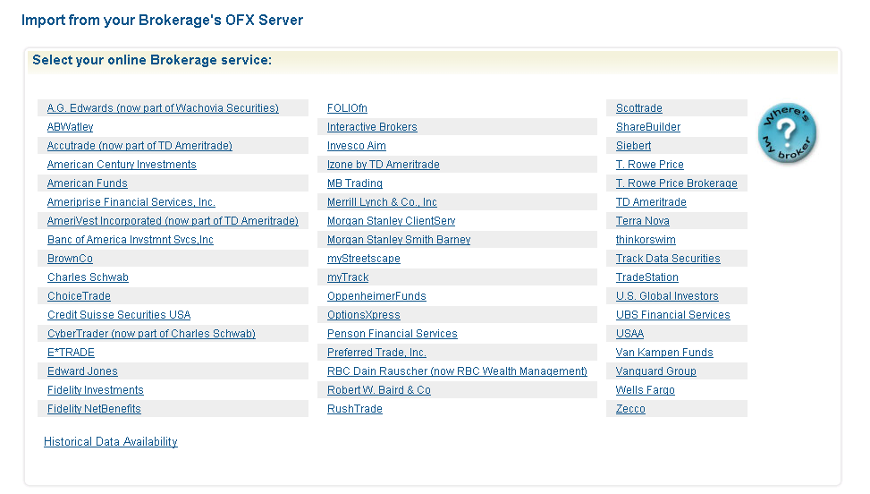Select American Funds brokerage
Screen dimensions: 870x494
(x=87, y=183)
